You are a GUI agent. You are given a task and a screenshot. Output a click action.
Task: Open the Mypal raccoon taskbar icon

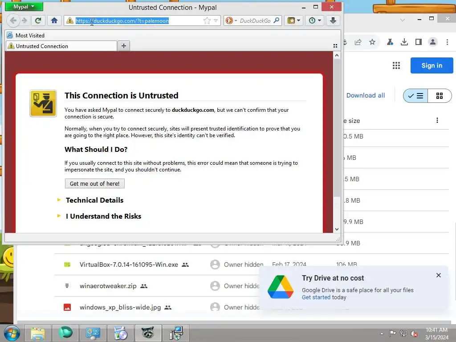(x=148, y=333)
